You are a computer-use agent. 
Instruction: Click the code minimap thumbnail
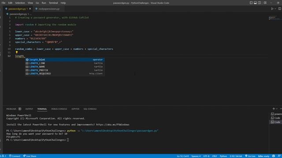[275, 18]
